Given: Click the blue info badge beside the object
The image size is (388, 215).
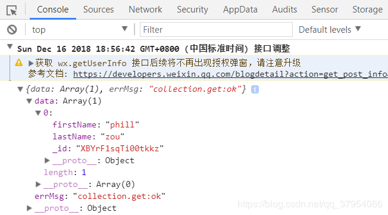Looking at the screenshot, I should point(255,89).
